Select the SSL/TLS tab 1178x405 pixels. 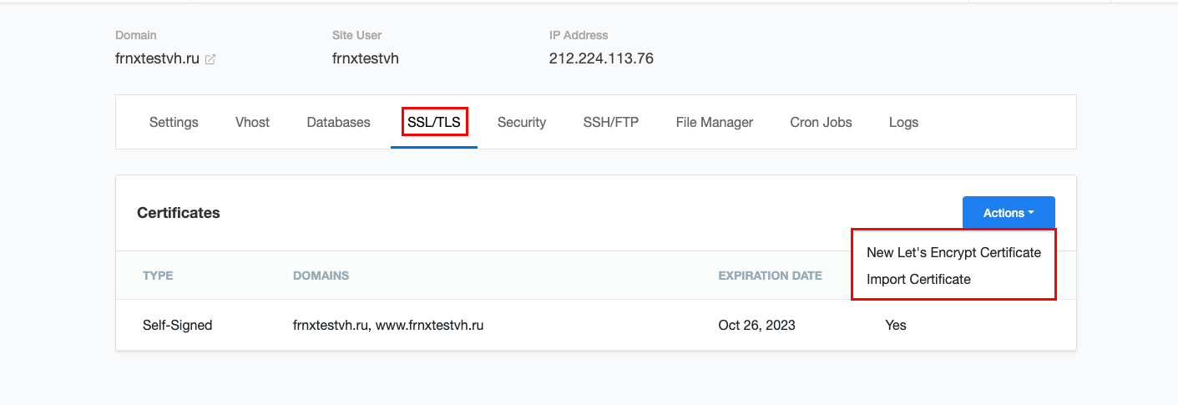coord(434,122)
